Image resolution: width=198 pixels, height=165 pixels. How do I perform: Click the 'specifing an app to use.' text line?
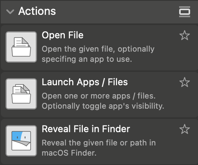pyautogui.click(x=87, y=59)
